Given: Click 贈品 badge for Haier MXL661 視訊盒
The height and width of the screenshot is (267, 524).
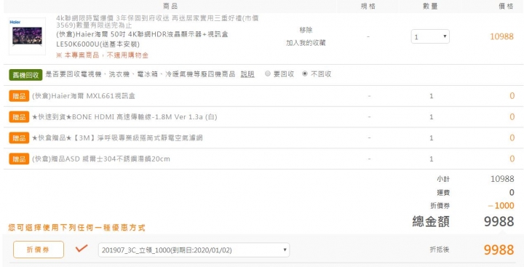Looking at the screenshot, I should point(19,96).
